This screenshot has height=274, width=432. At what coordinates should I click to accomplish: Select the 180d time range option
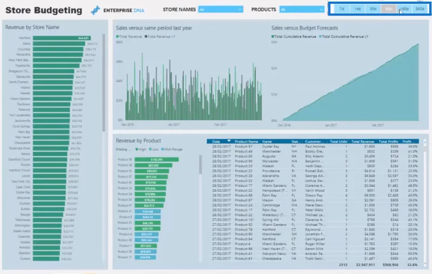(x=404, y=9)
